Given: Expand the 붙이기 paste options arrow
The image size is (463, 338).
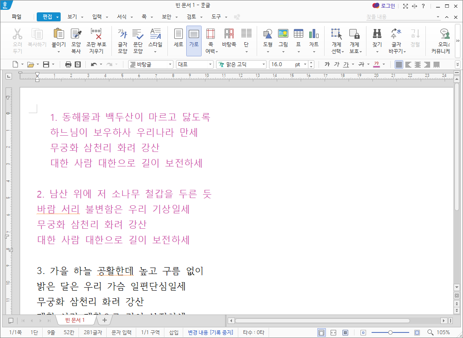Looking at the screenshot, I should tap(59, 52).
